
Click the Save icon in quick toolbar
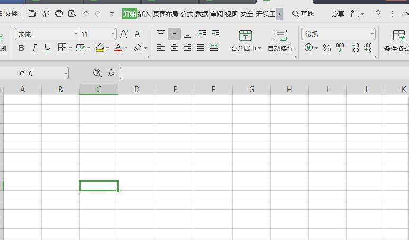tap(32, 14)
